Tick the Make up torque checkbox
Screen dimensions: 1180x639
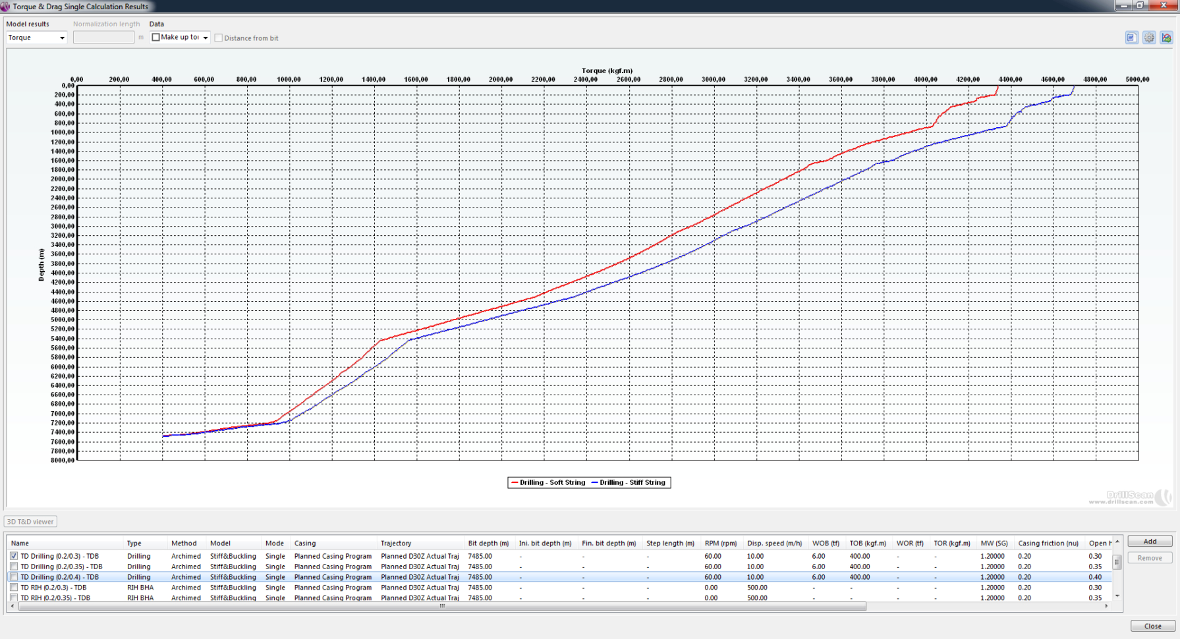(156, 38)
